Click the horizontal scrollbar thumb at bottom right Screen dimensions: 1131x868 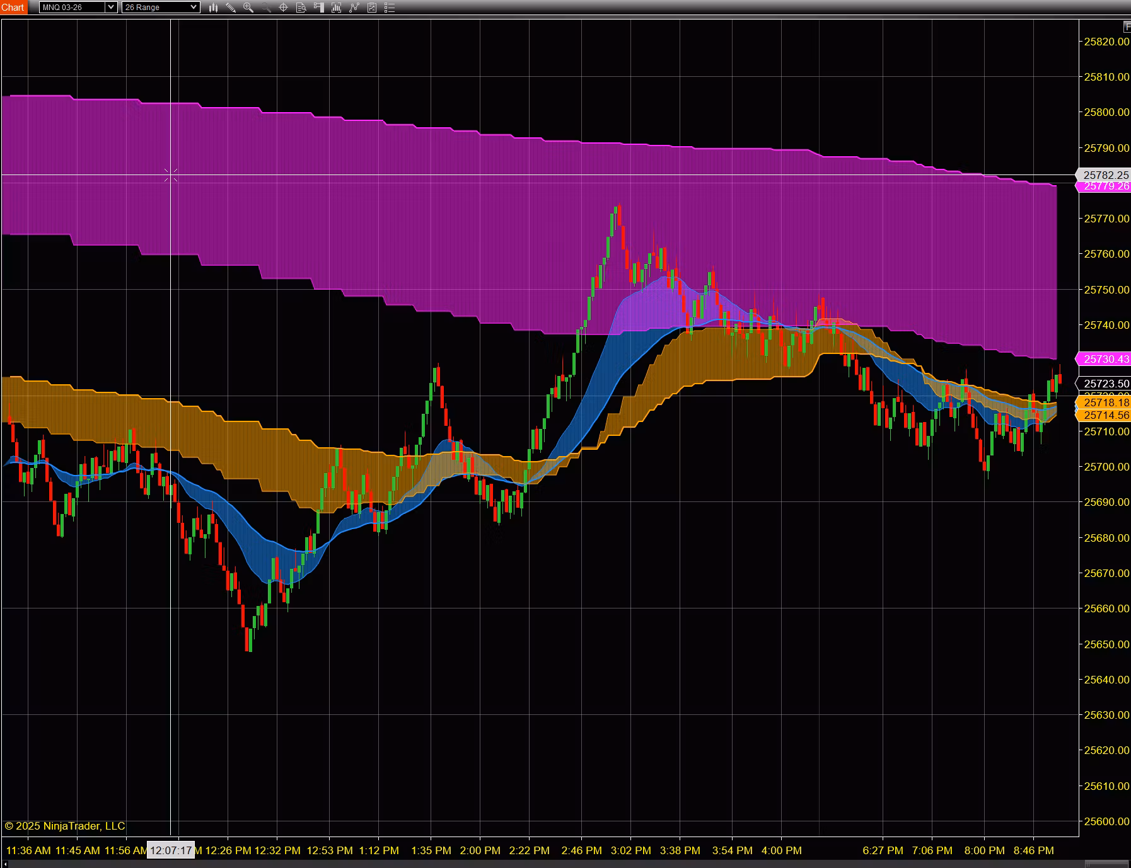[x=1107, y=864]
